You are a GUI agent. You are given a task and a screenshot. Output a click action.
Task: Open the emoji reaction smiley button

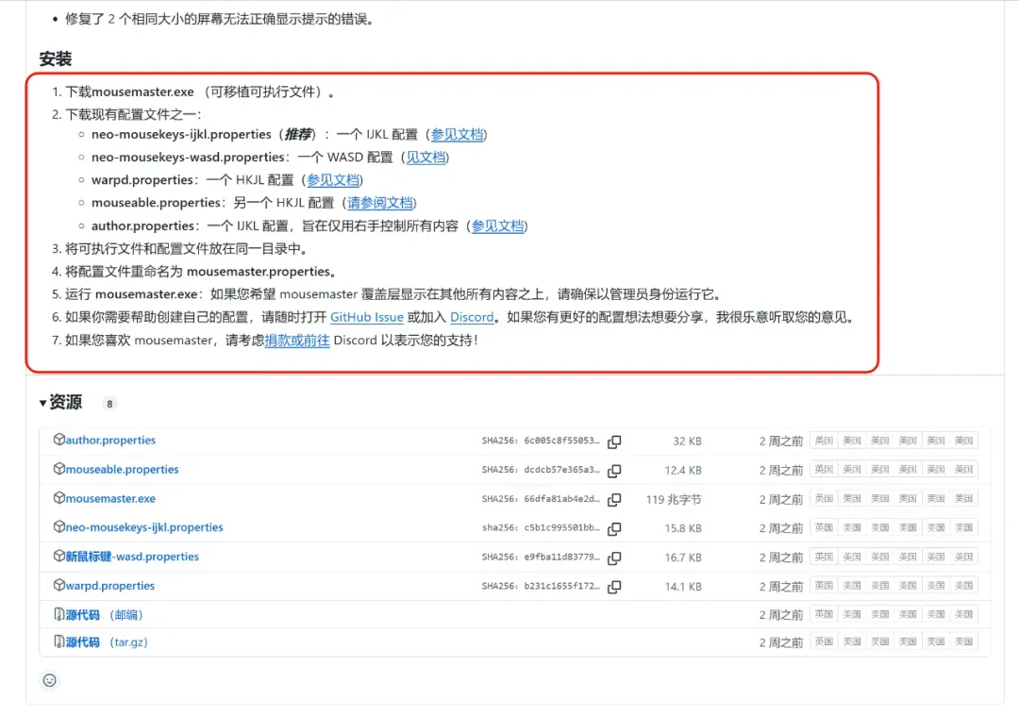coord(49,680)
